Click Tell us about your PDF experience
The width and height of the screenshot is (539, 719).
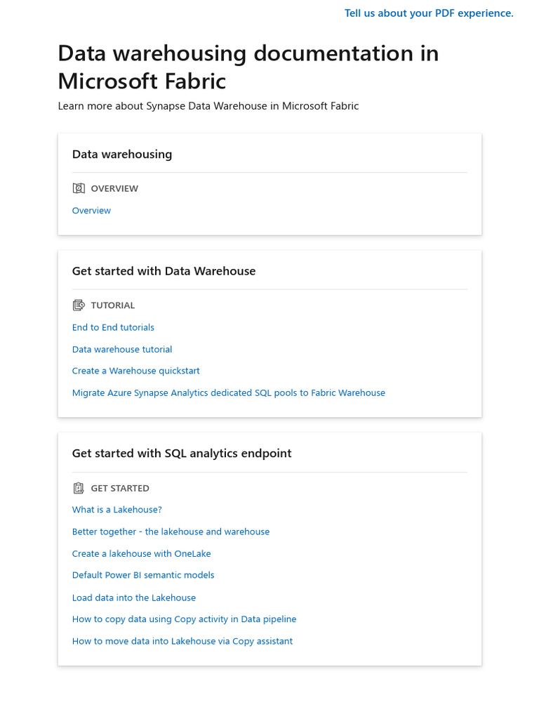pos(429,13)
